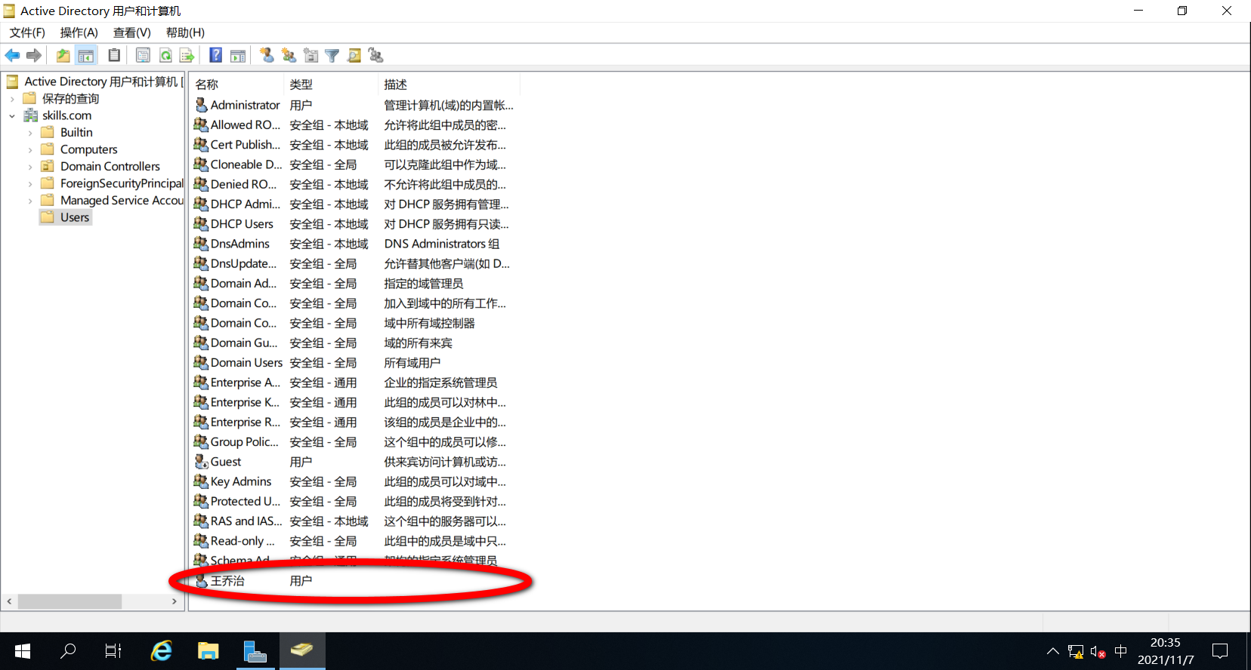Toggle the action pane toolbar icon

pos(238,56)
